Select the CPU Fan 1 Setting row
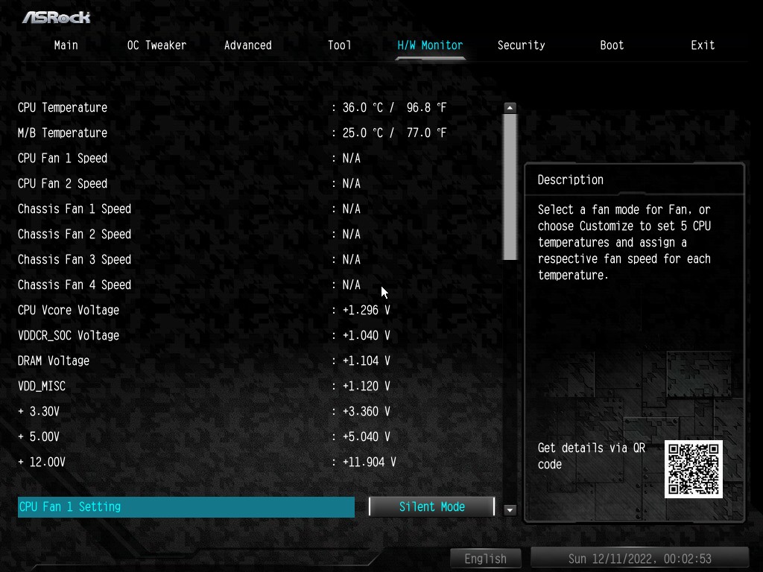 [x=186, y=506]
